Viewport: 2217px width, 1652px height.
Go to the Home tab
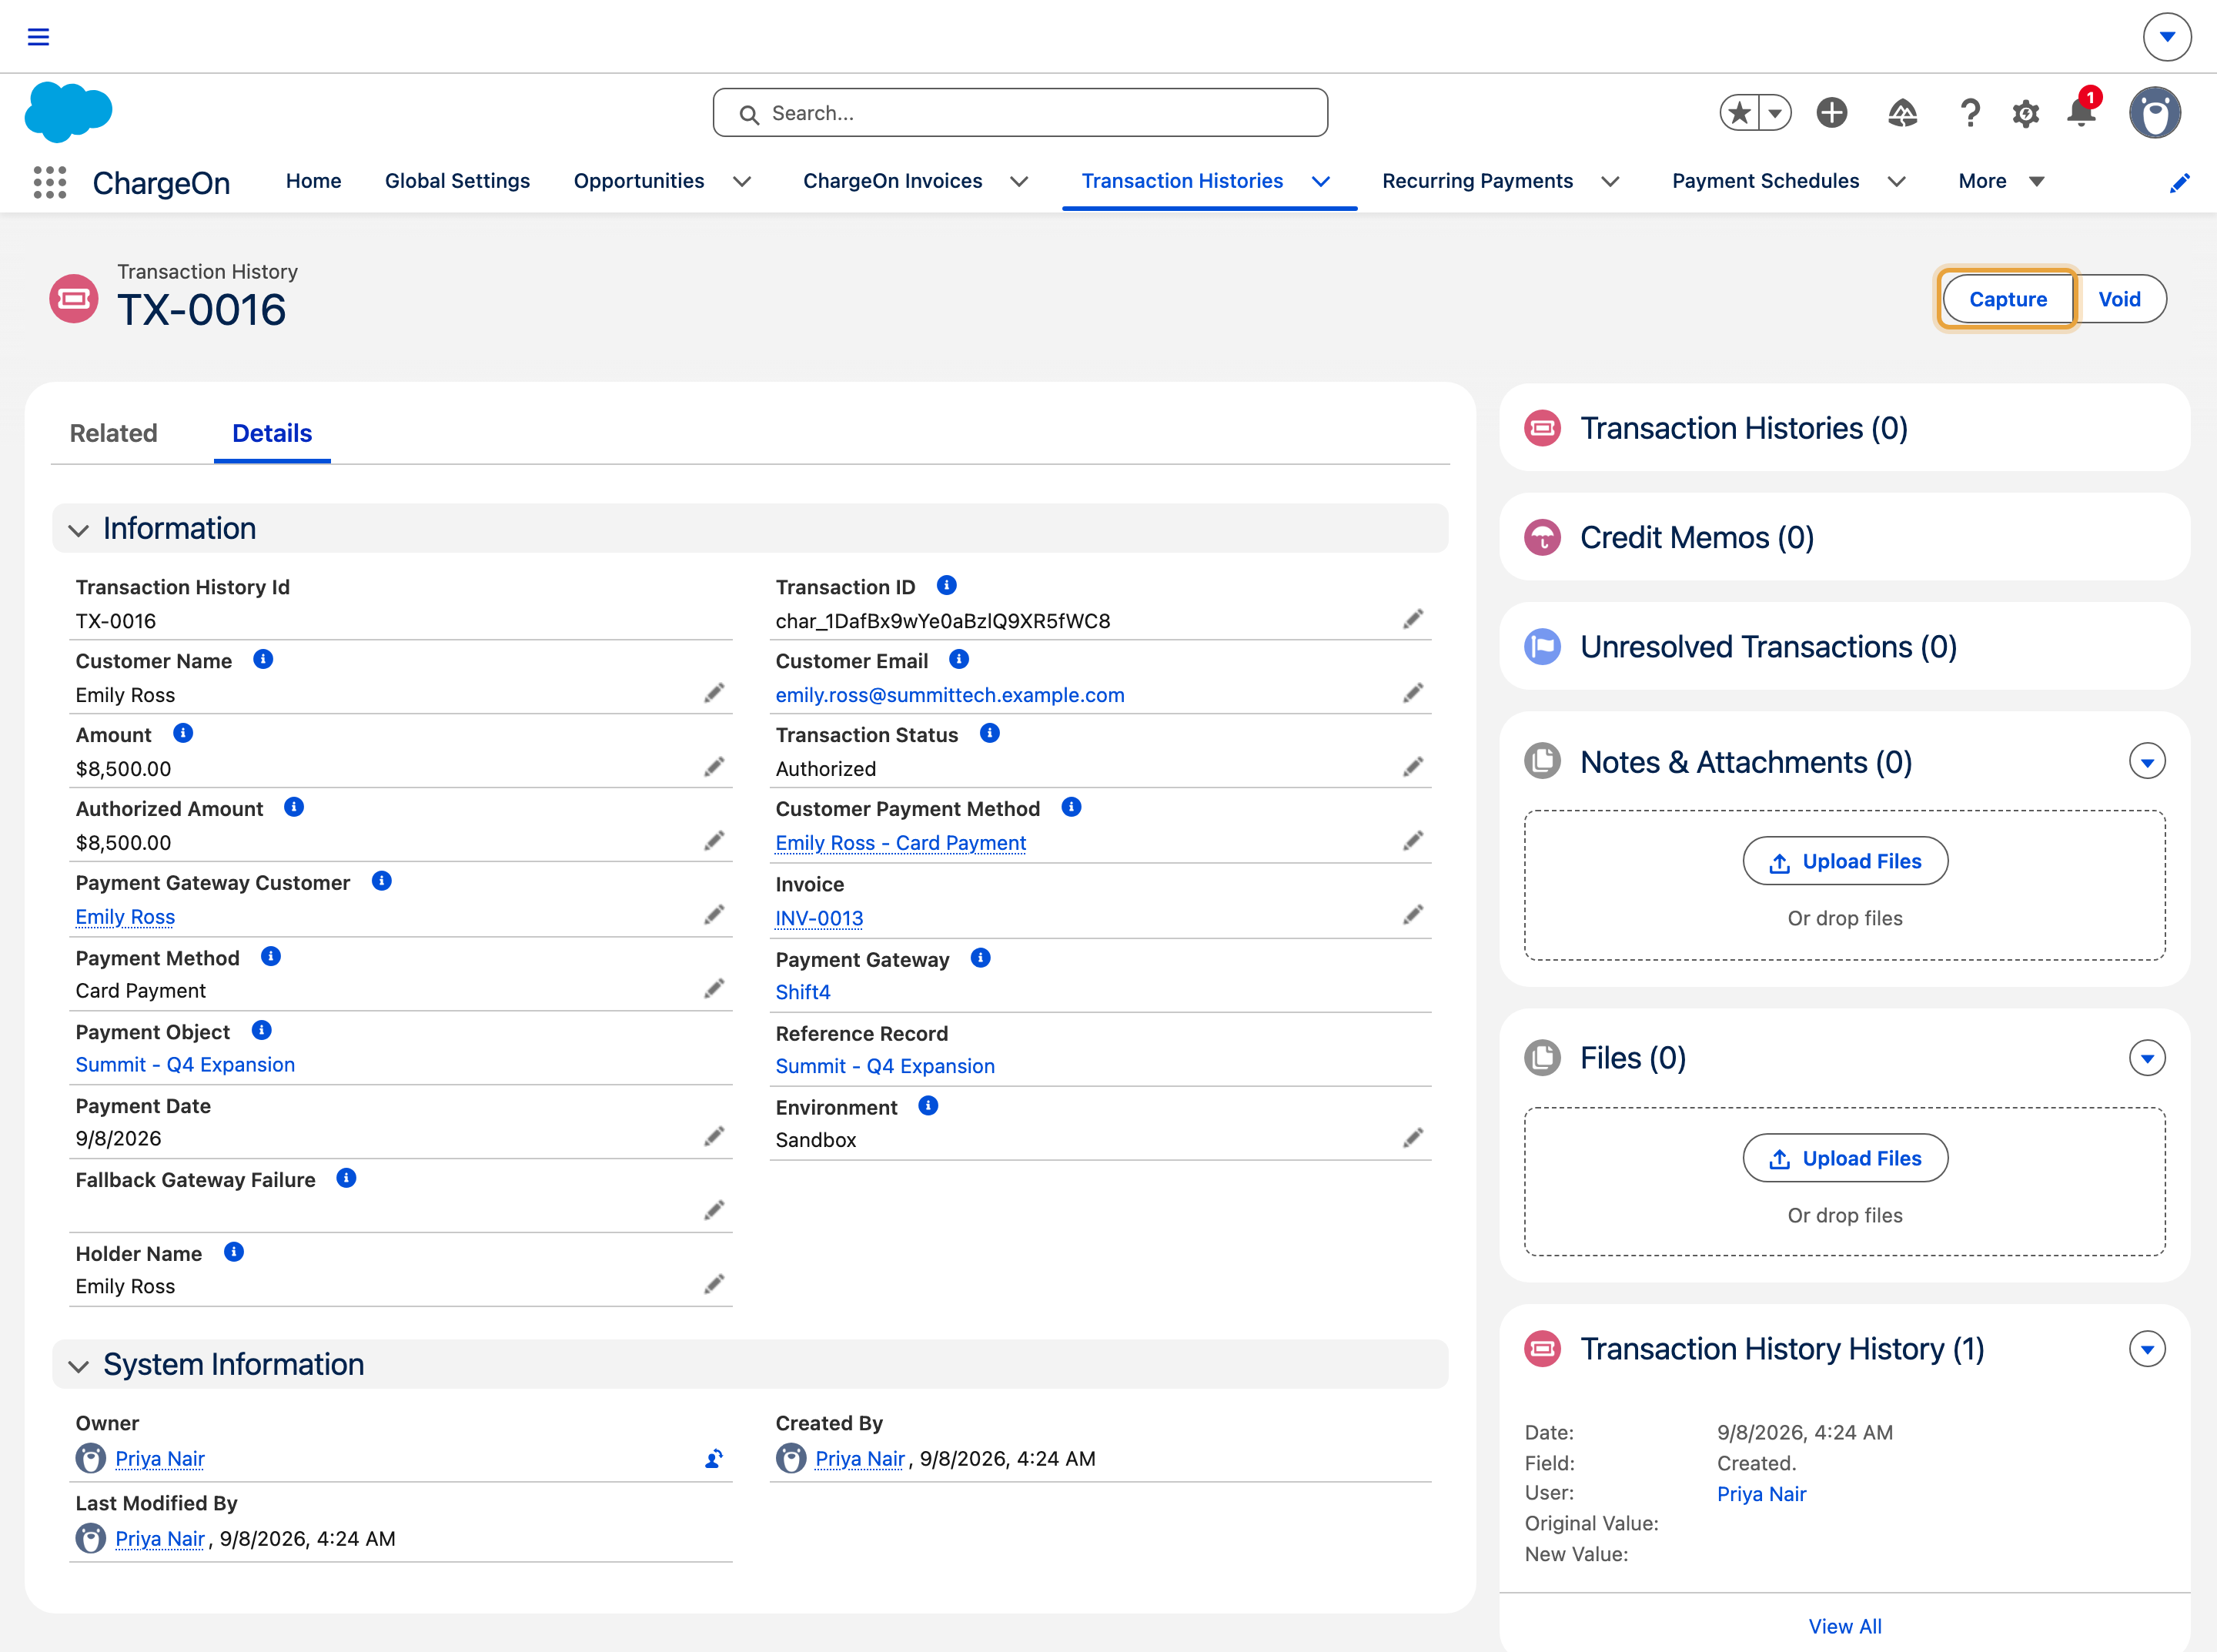[x=314, y=182]
